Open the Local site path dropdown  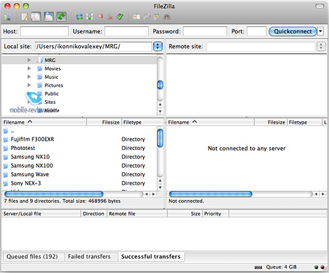click(158, 46)
